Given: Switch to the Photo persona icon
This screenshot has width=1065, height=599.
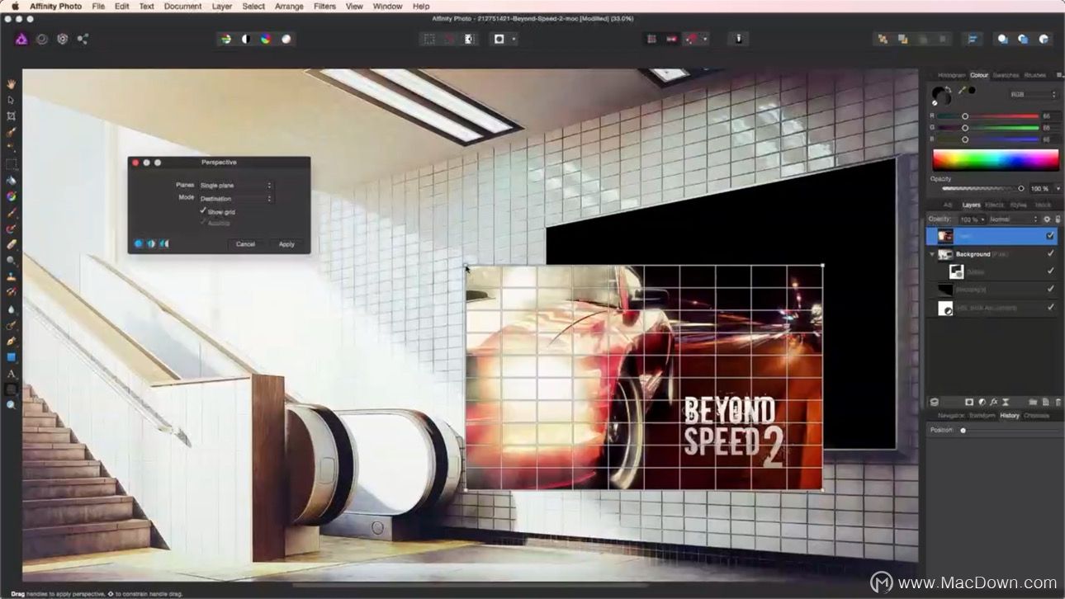Looking at the screenshot, I should 21,38.
